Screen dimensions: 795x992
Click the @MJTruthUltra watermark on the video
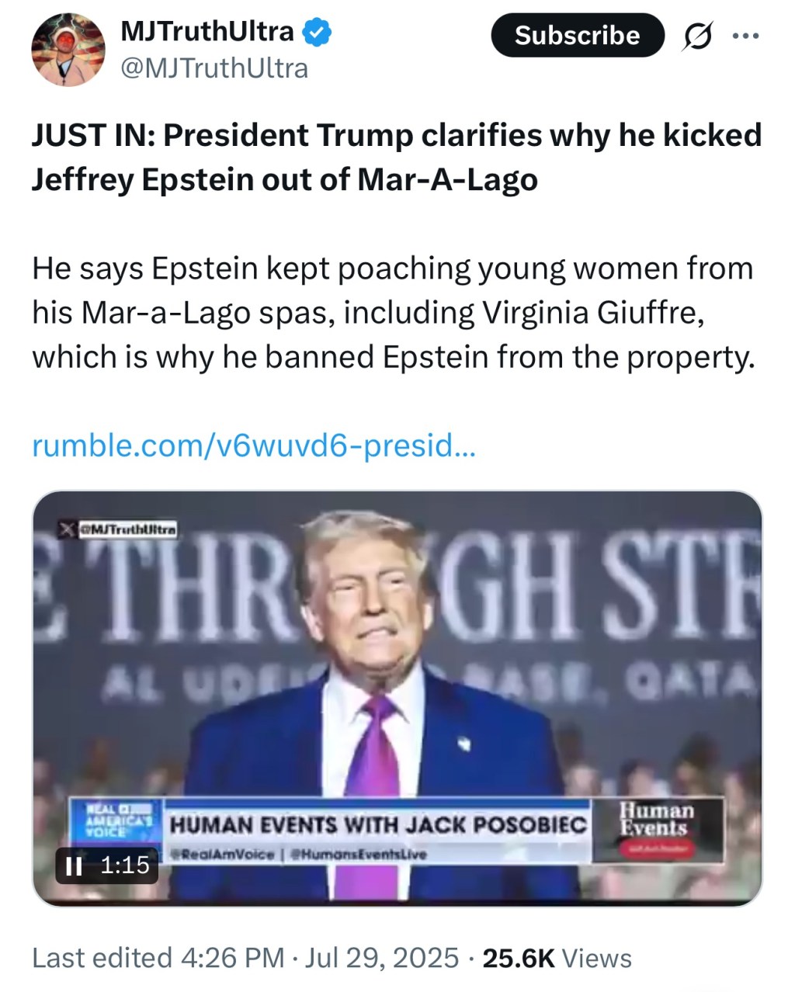[127, 529]
